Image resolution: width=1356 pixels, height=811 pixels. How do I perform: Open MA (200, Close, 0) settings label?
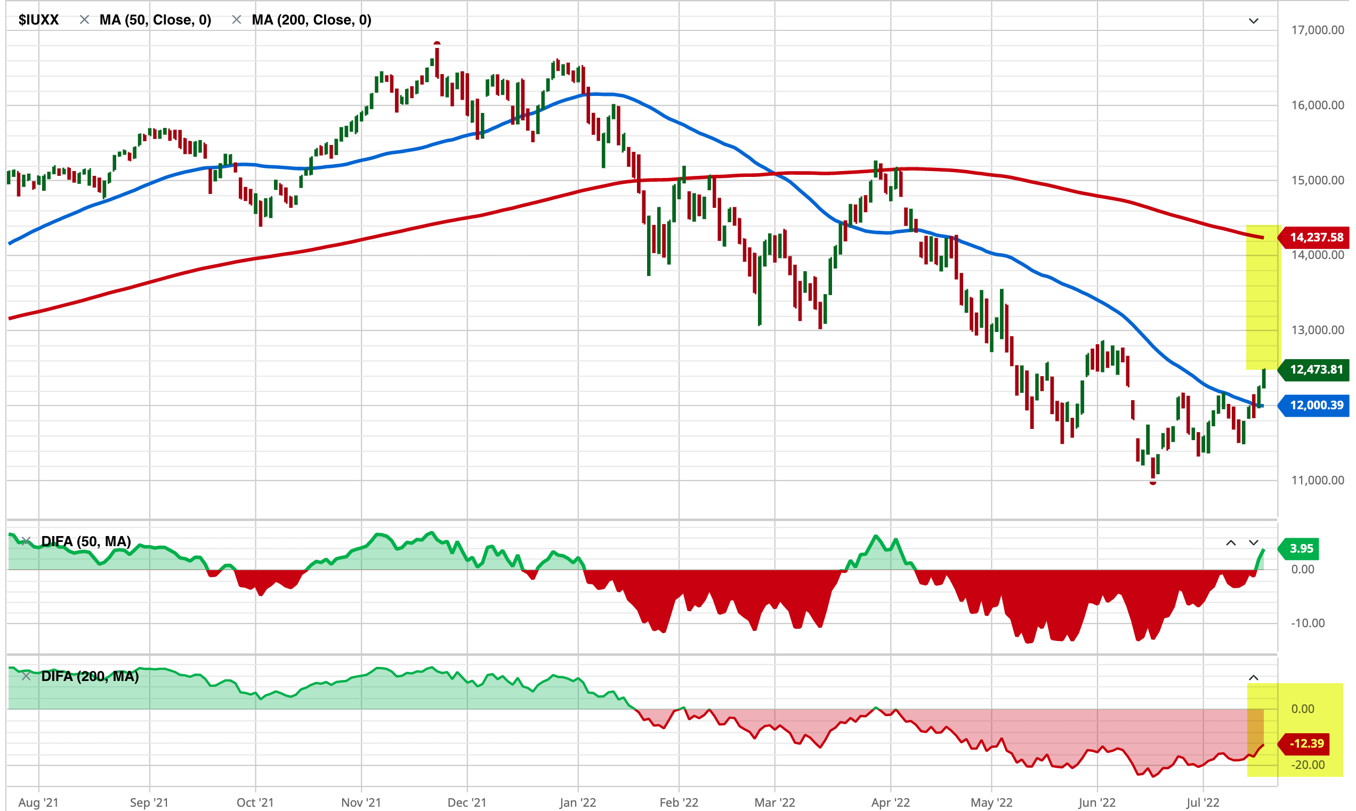click(311, 20)
